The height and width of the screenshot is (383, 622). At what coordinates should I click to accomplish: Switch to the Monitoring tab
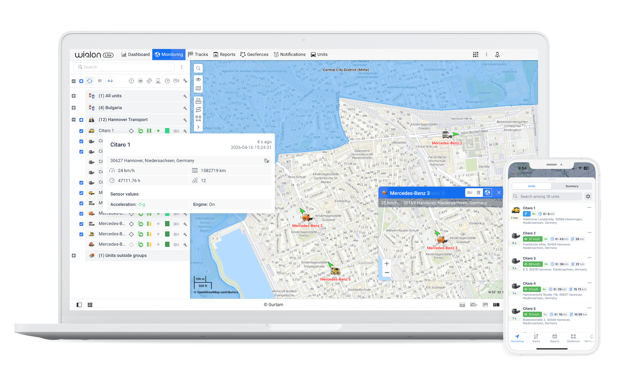tap(169, 55)
